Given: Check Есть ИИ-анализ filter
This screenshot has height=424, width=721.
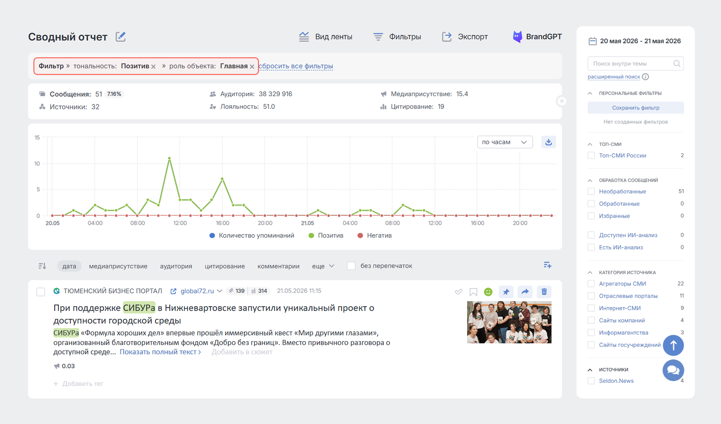Looking at the screenshot, I should point(591,247).
